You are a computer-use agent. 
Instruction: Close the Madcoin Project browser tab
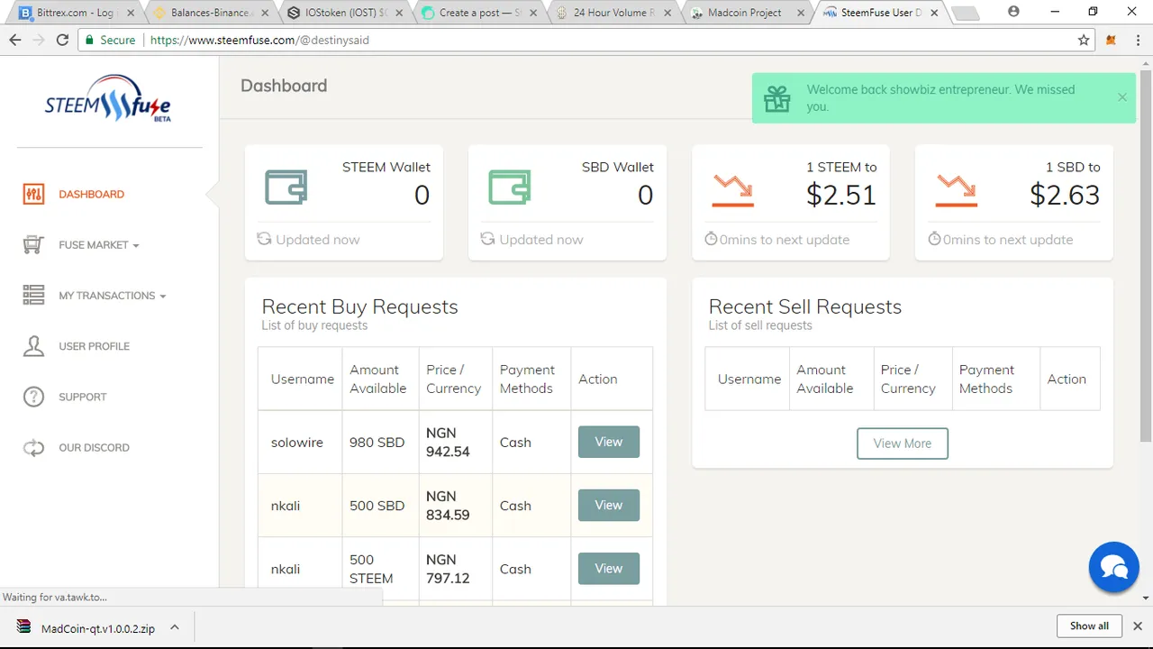[800, 14]
